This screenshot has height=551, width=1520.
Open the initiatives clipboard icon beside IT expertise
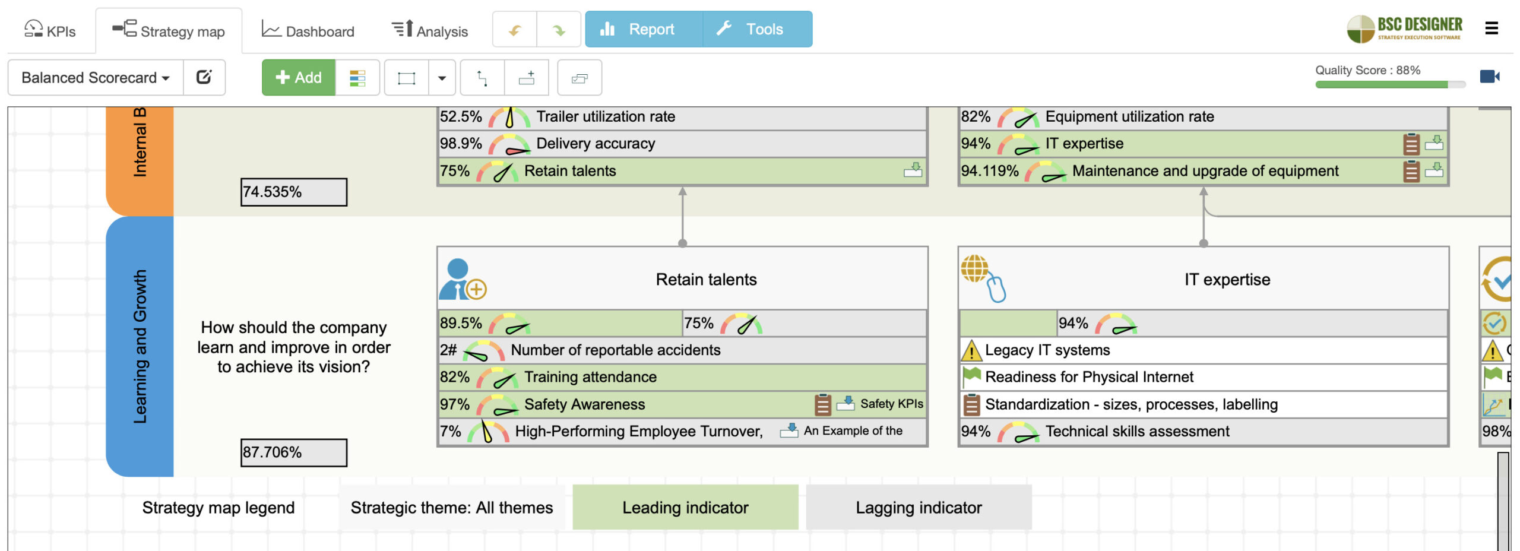click(1412, 143)
